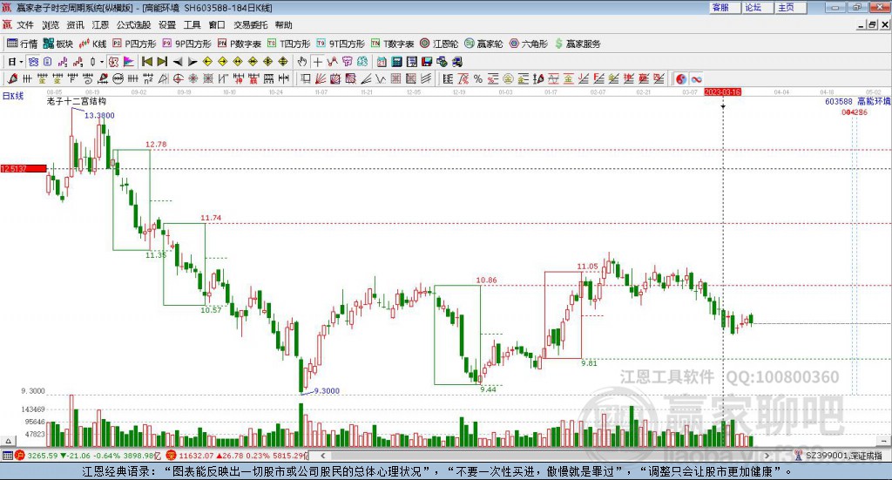Screen dimensions: 892x480
Task: Click the blue infinity symbol icon
Action: 696,79
